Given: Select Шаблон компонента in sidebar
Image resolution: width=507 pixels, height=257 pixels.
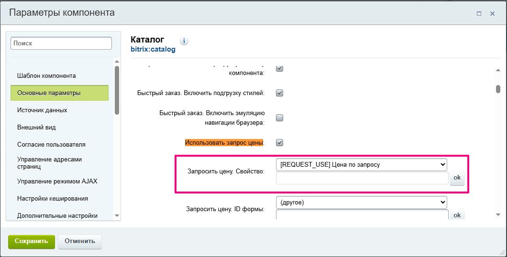Looking at the screenshot, I should point(46,75).
